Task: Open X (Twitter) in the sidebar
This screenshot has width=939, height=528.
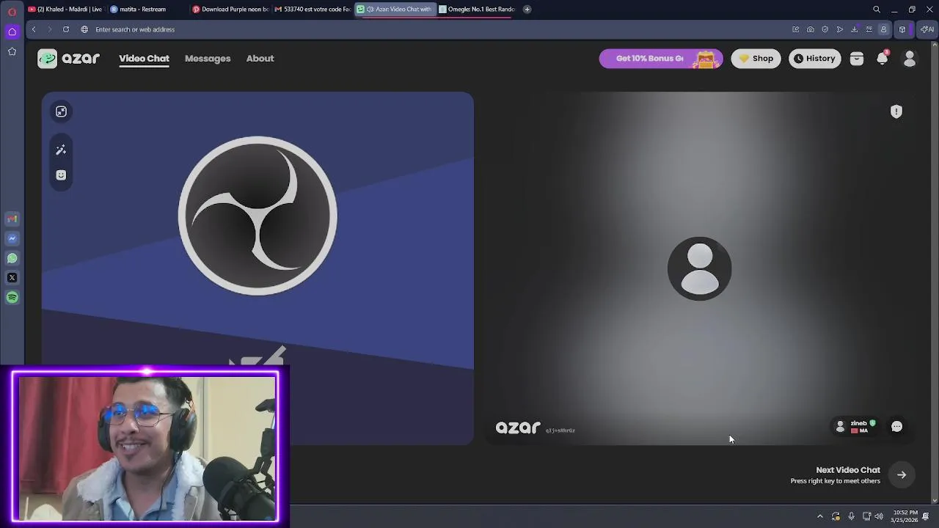Action: coord(12,278)
